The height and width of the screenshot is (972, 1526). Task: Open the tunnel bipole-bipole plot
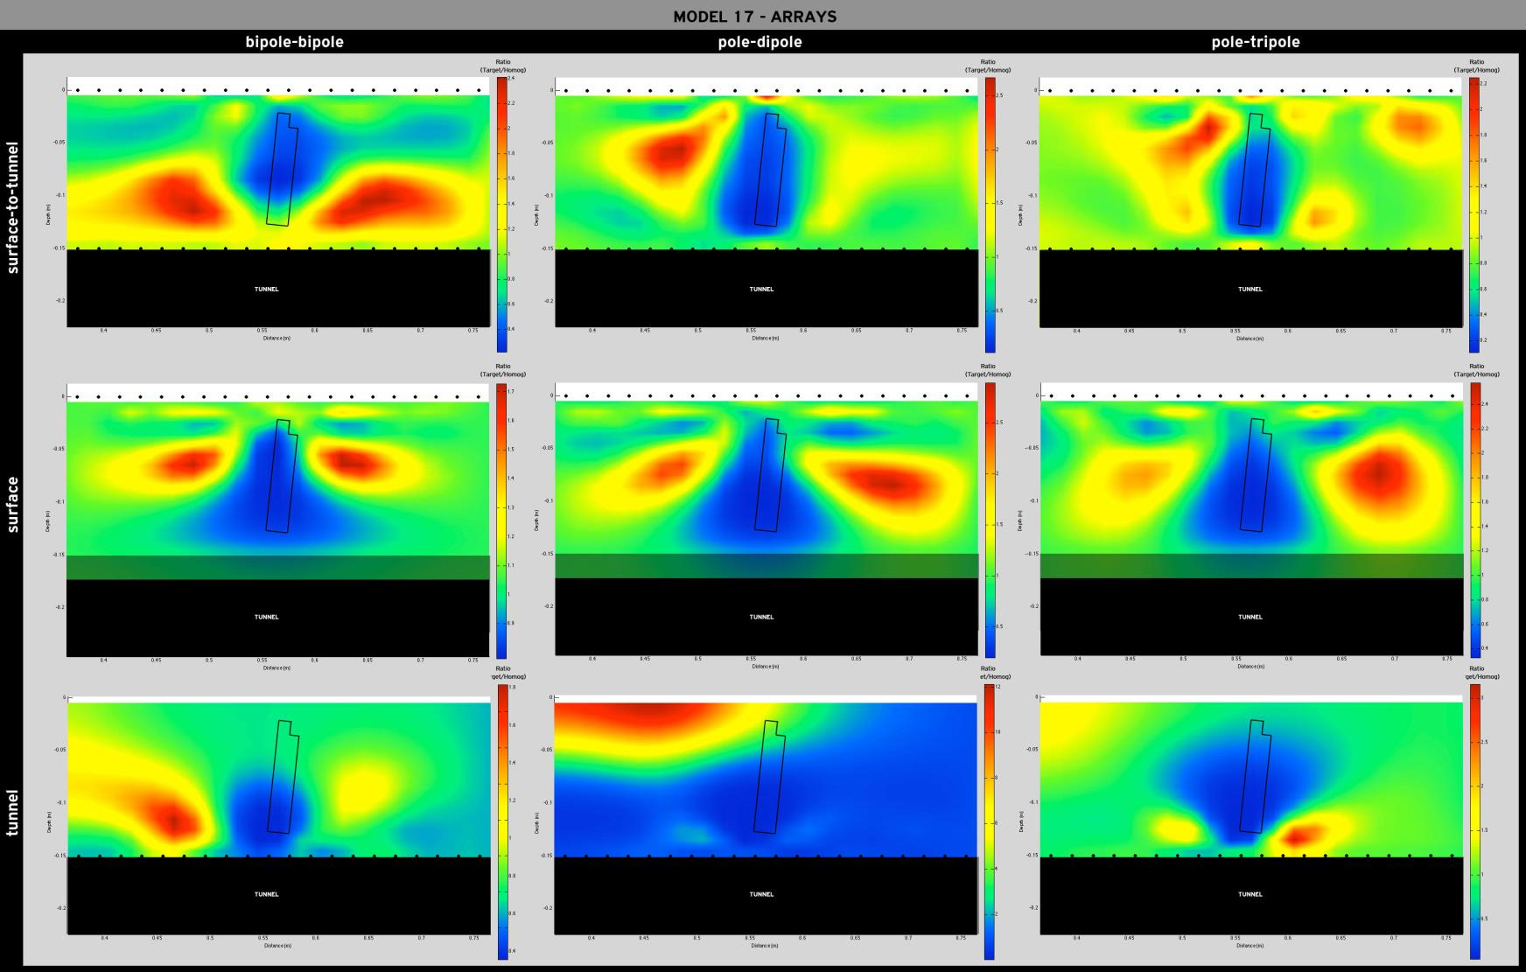pyautogui.click(x=278, y=815)
